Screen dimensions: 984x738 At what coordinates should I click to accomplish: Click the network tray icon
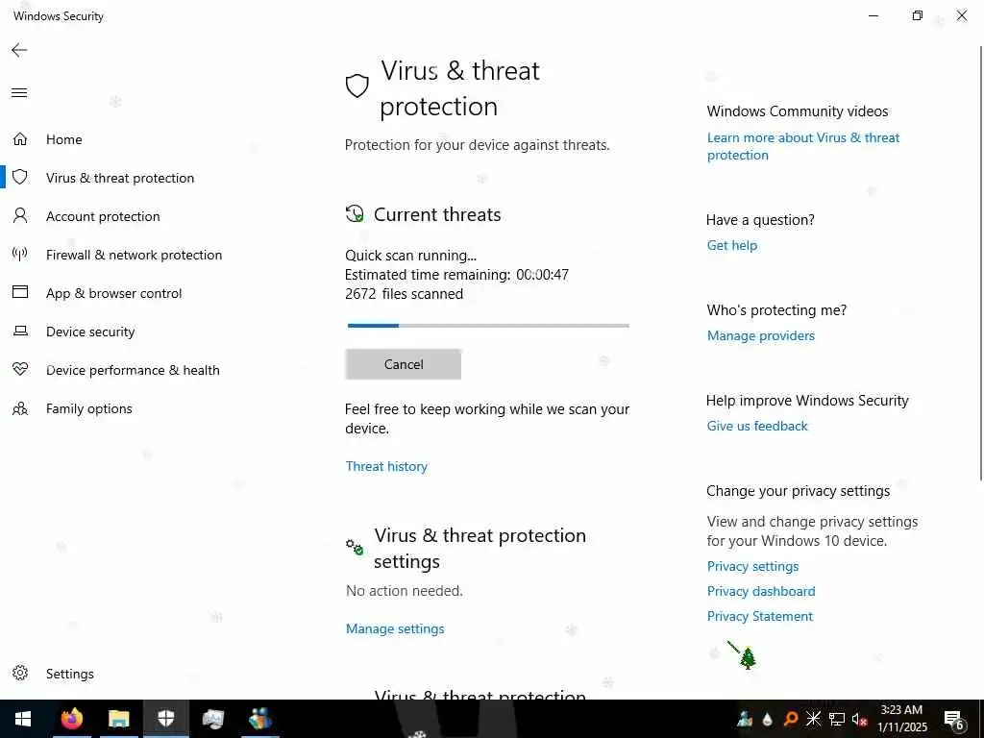(837, 719)
